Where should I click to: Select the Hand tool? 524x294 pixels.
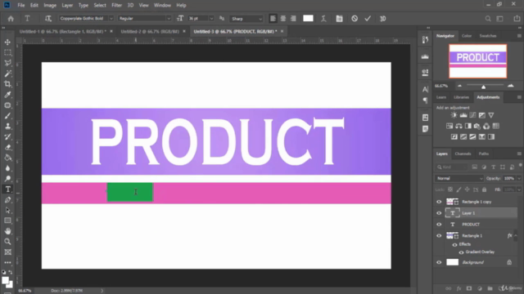point(7,231)
